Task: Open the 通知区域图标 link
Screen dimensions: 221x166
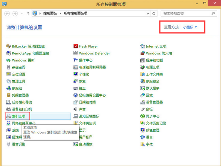Action: 89,116
